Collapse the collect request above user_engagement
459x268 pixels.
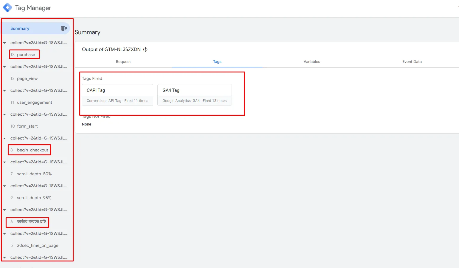click(4, 91)
